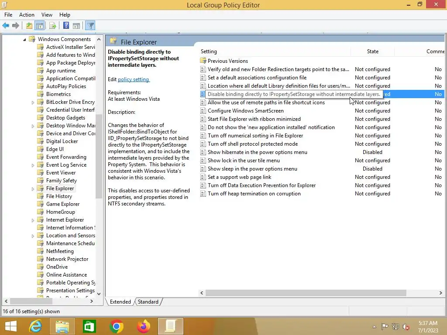The width and height of the screenshot is (447, 335).
Task: Click the Forward arrow toolbar icon
Action: (16, 26)
